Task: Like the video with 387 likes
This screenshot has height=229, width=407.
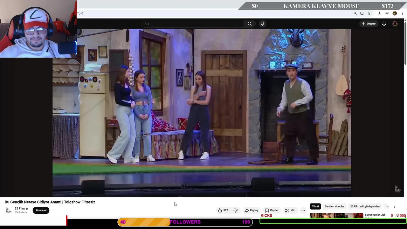Action: click(x=223, y=210)
